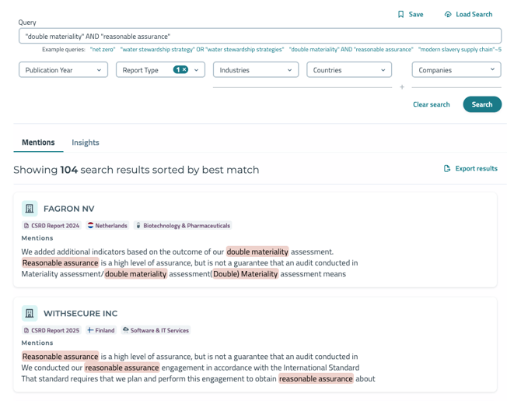This screenshot has width=521, height=401.
Task: Click the Clear search link
Action: point(431,104)
